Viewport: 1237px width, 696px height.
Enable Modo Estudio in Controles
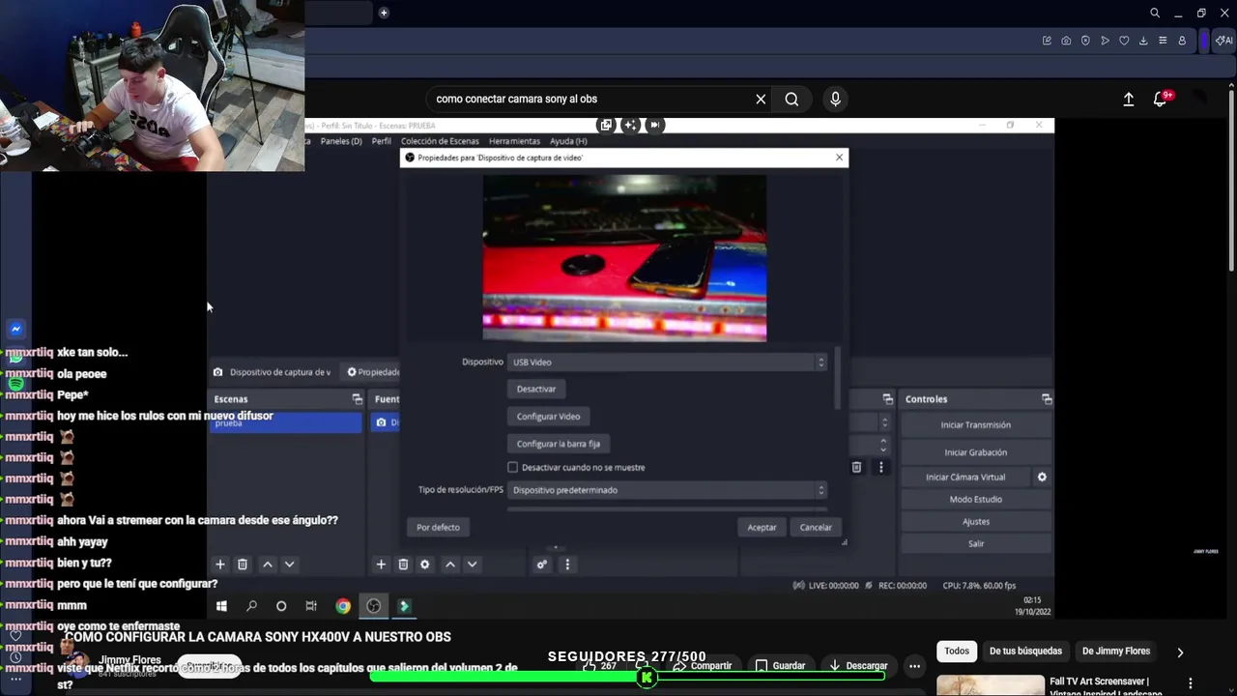[976, 500]
